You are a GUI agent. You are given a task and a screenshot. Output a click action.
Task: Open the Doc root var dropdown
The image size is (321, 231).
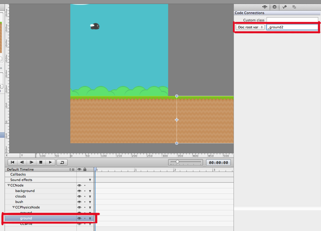[x=249, y=27]
